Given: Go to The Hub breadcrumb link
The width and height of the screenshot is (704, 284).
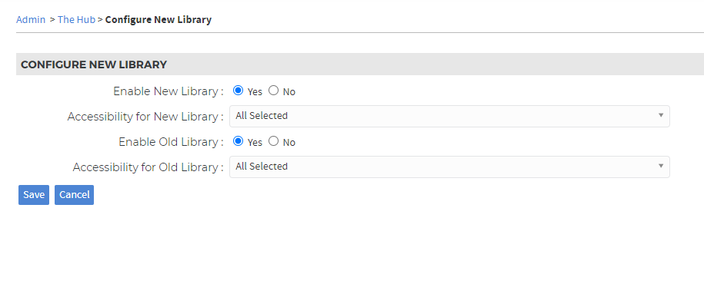Looking at the screenshot, I should (76, 20).
